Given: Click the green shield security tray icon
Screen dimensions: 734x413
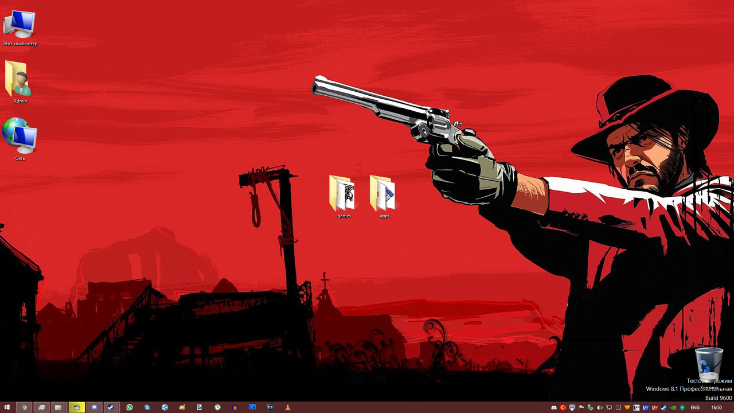Looking at the screenshot, I should point(682,408).
